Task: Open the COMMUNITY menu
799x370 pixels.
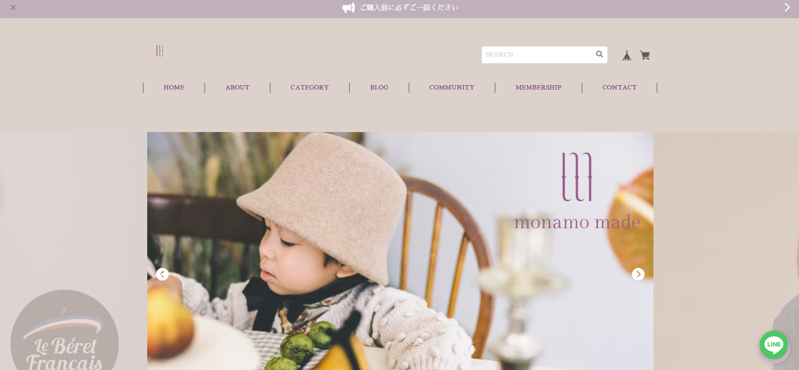Action: click(x=452, y=87)
